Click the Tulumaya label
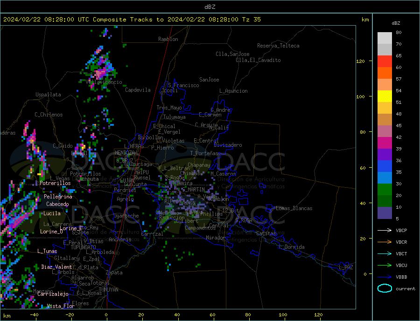The height and width of the screenshot is (321, 420). 175,117
